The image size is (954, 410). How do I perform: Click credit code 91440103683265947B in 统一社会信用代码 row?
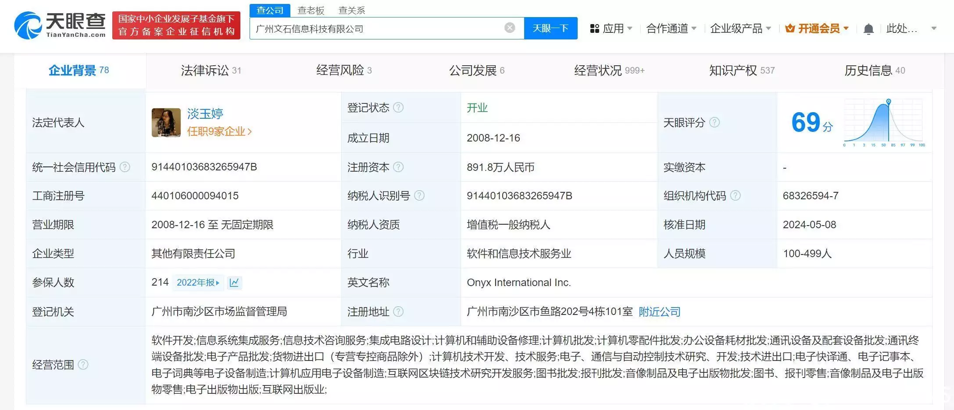[204, 167]
